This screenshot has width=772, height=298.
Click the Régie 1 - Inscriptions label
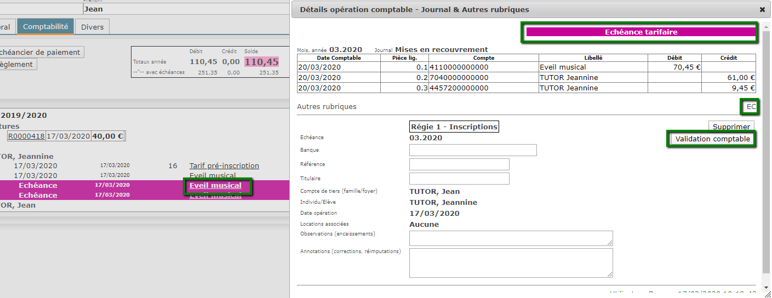(x=454, y=127)
